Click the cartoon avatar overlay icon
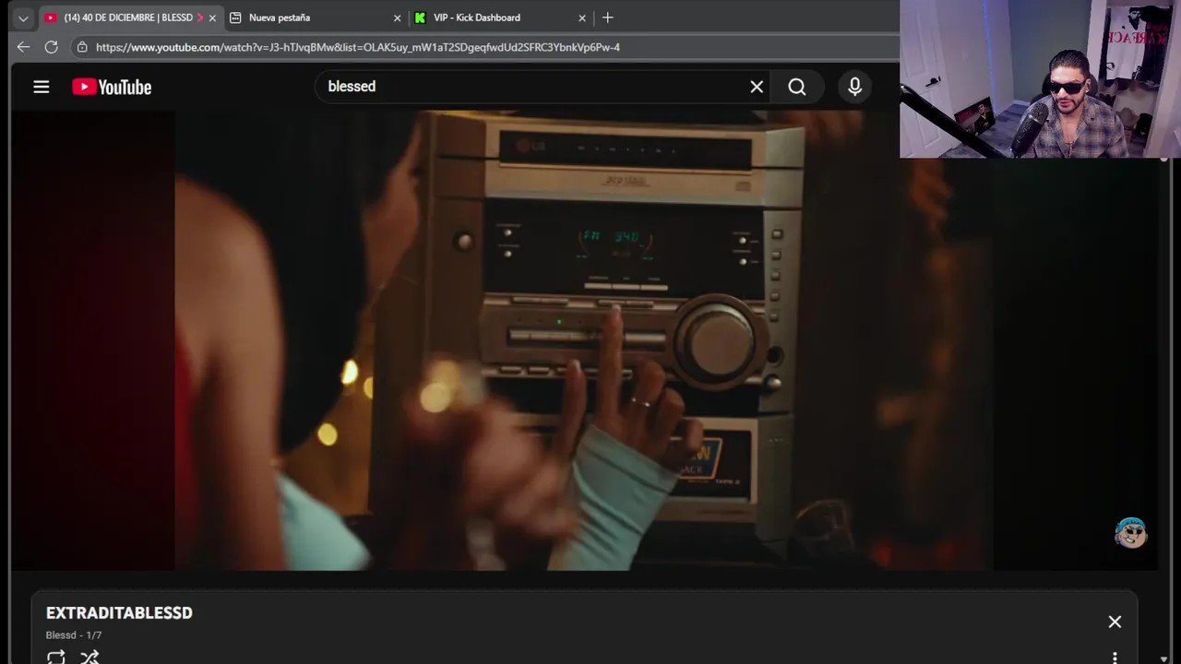Screen dimensions: 1181x664 click(x=1130, y=532)
